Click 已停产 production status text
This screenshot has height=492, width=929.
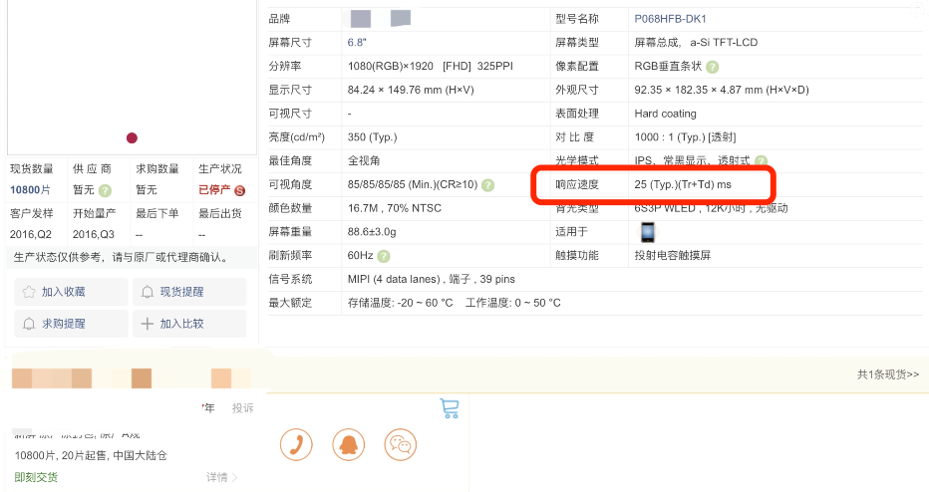coord(214,190)
